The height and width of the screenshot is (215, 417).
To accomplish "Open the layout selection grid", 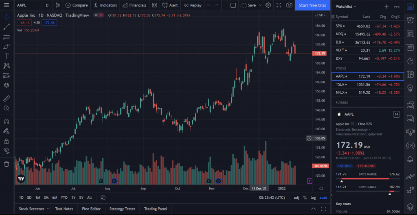I will (x=154, y=5).
